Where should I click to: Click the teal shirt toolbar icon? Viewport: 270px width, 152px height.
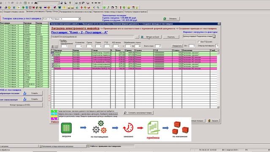pos(59,8)
